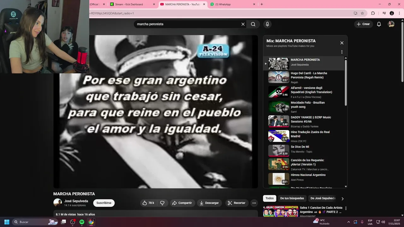Clear the YouTube search text with X

pyautogui.click(x=243, y=24)
